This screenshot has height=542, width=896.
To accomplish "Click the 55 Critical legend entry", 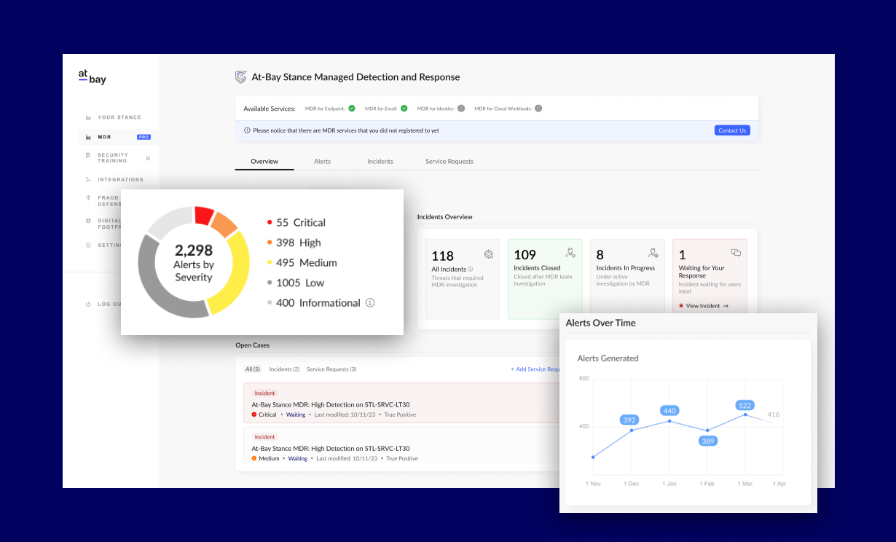I will [x=296, y=223].
